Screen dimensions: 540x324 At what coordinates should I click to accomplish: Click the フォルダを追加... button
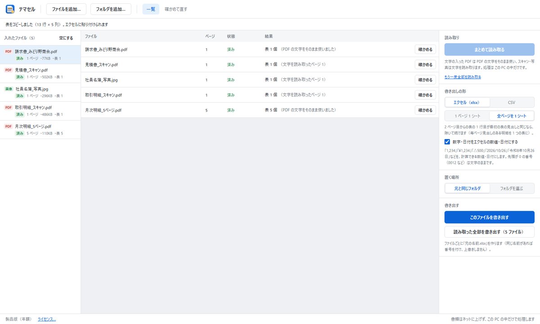point(111,9)
